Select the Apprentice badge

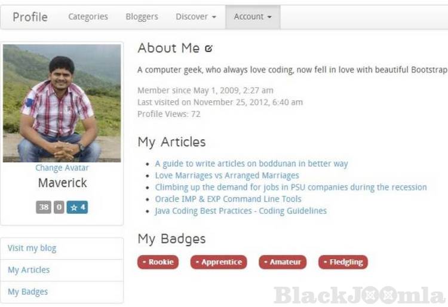219,262
